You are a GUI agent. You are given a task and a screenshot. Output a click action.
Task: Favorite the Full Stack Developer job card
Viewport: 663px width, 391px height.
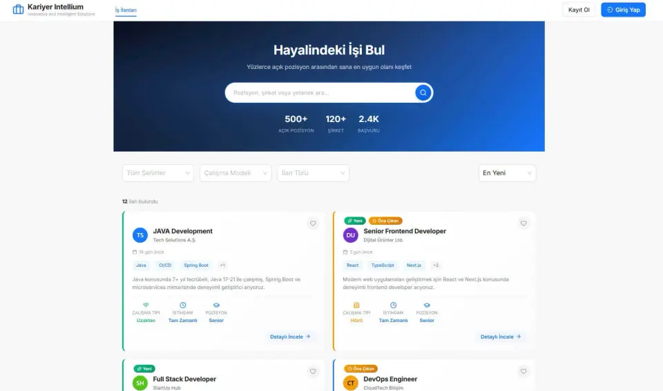[x=313, y=371]
